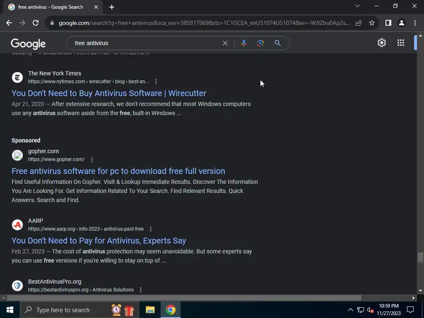Click the horizontal scrollbar thumb
Image resolution: width=424 pixels, height=318 pixels.
[x=184, y=298]
